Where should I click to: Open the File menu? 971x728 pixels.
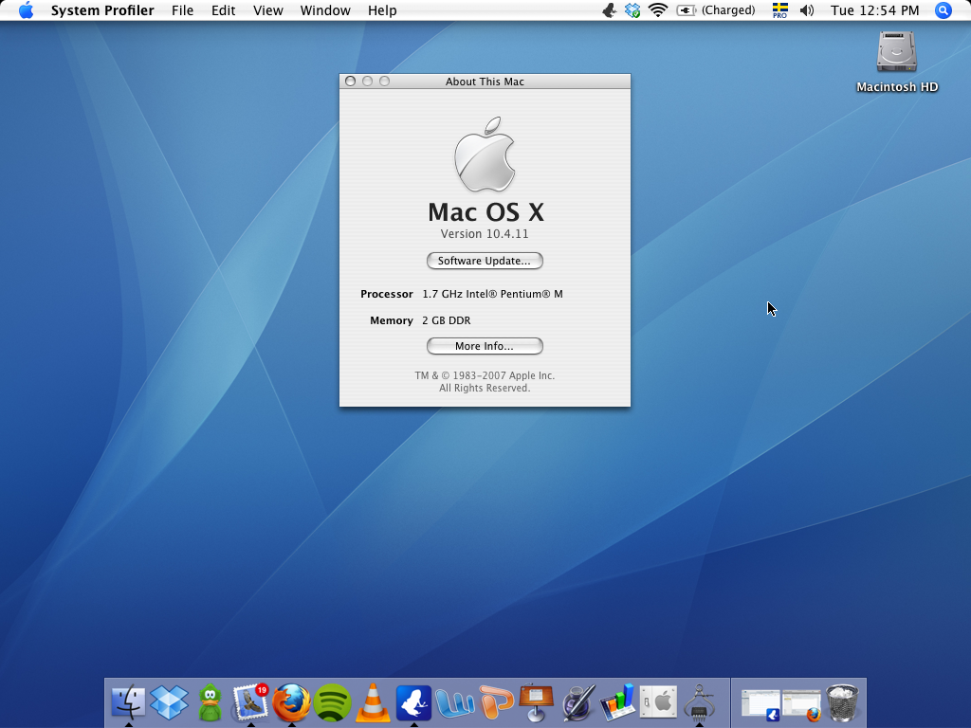(x=183, y=10)
